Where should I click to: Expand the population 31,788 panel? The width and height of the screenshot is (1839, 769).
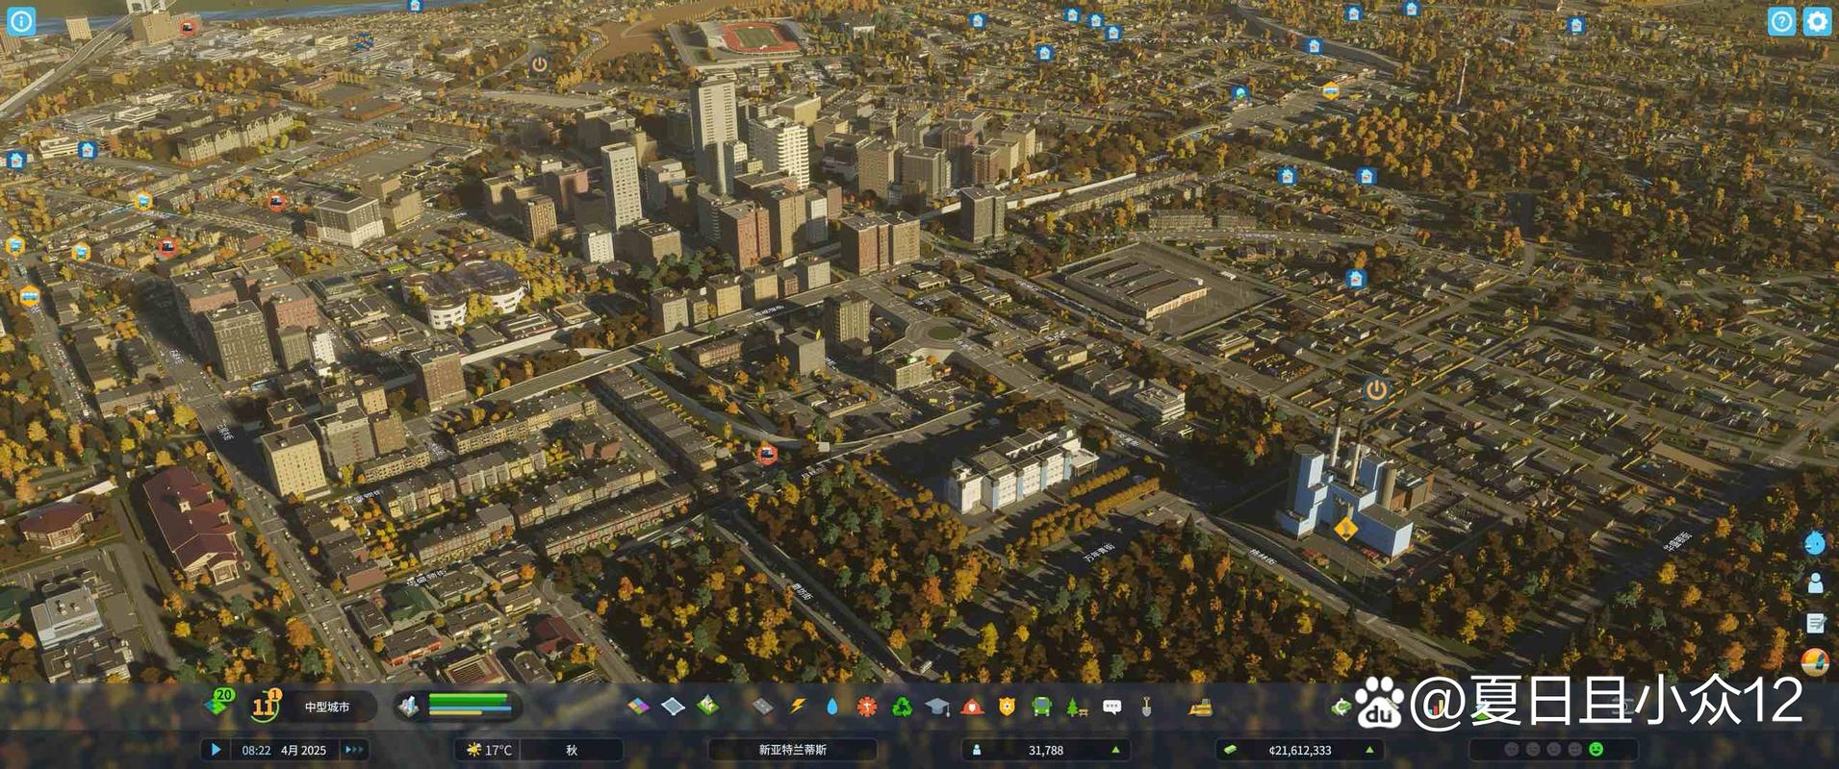[x=1045, y=750]
